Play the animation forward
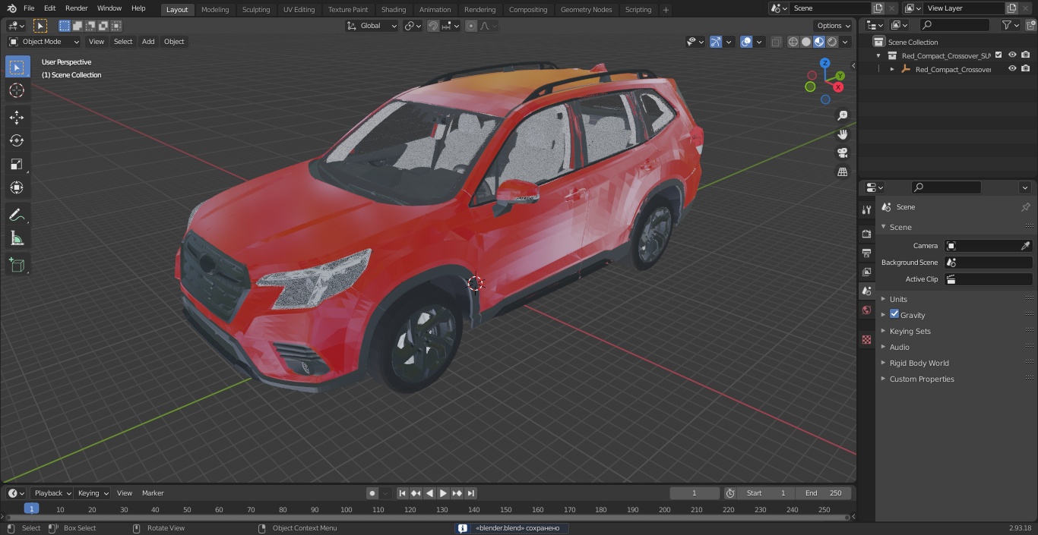Viewport: 1038px width, 535px height. click(444, 493)
